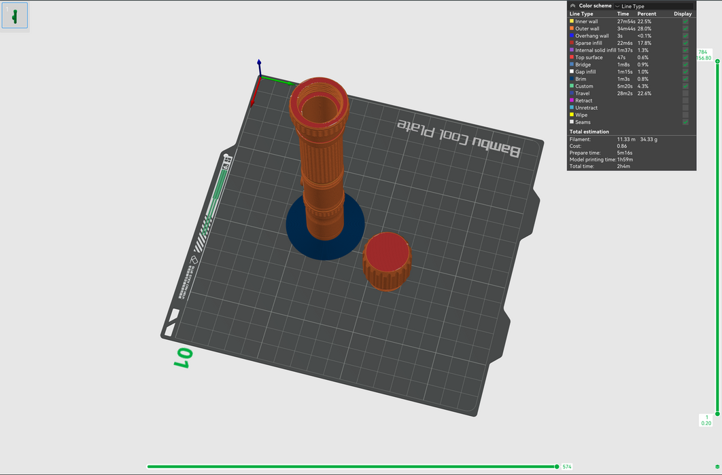Select the Gap infill line type row
The height and width of the screenshot is (475, 722).
pos(586,72)
